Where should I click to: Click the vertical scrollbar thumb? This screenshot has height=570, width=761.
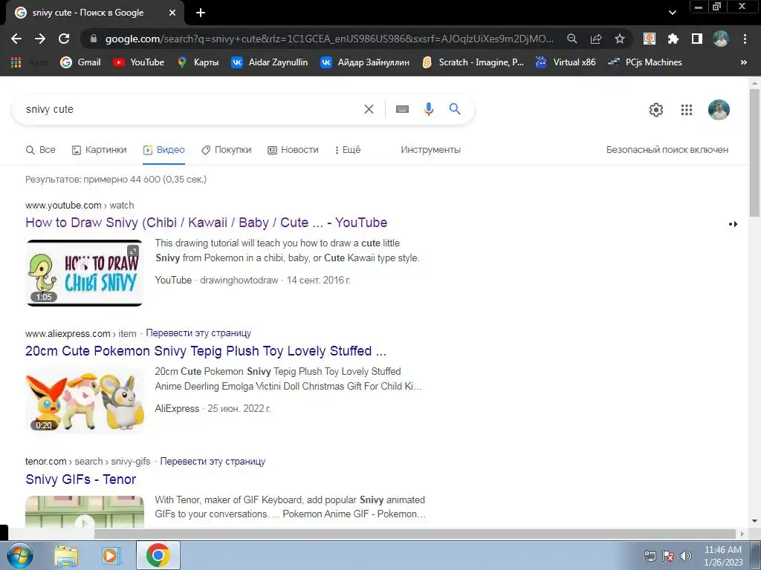click(x=754, y=152)
